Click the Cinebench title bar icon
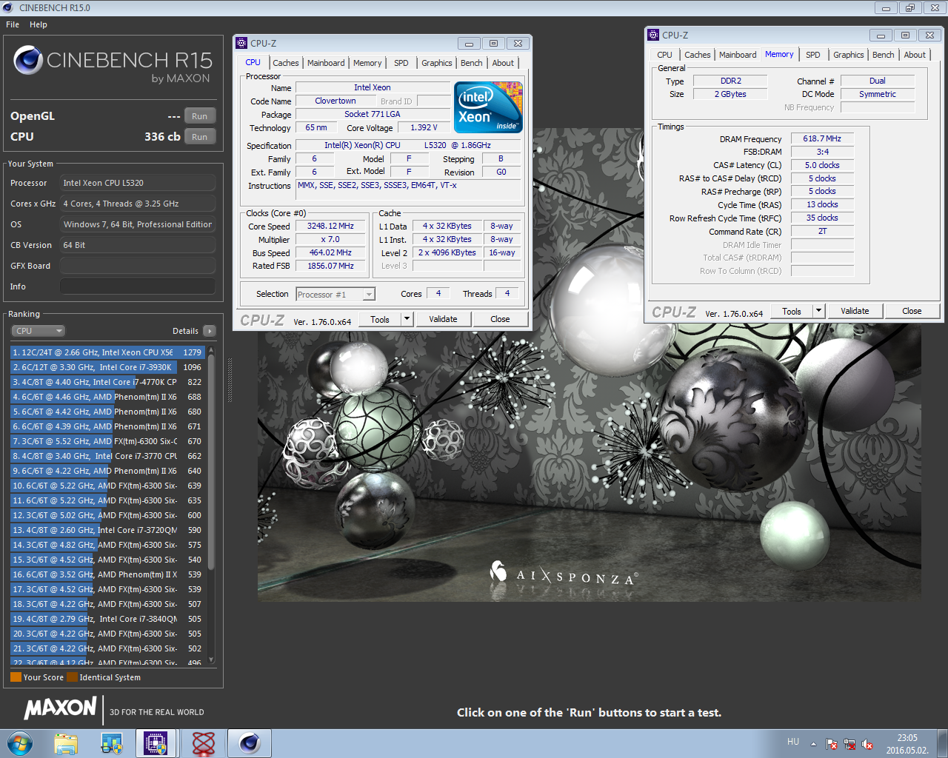Image resolution: width=948 pixels, height=758 pixels. pos(8,7)
